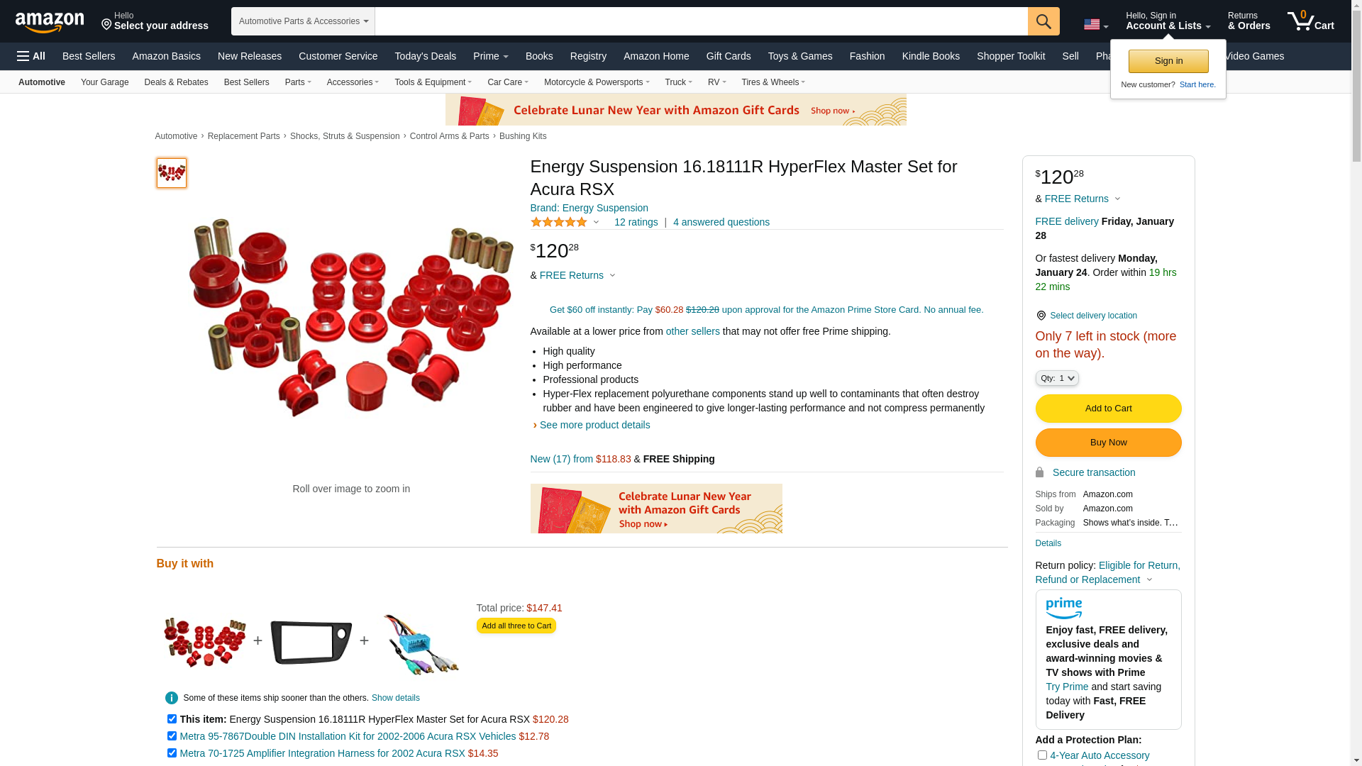
Task: Select Your Garage tab
Action: tap(105, 82)
